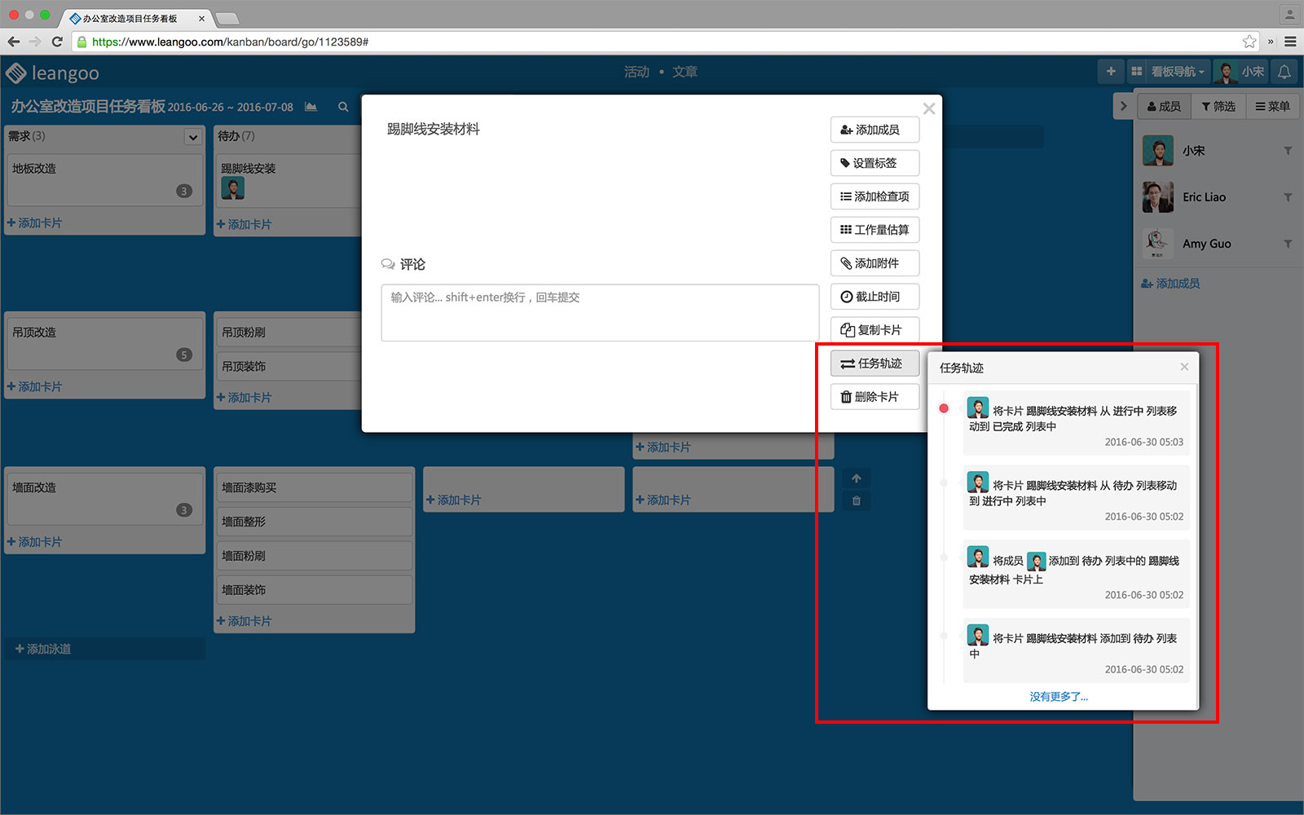Open the 看板导航 dropdown
The image size is (1304, 815).
pyautogui.click(x=1178, y=72)
